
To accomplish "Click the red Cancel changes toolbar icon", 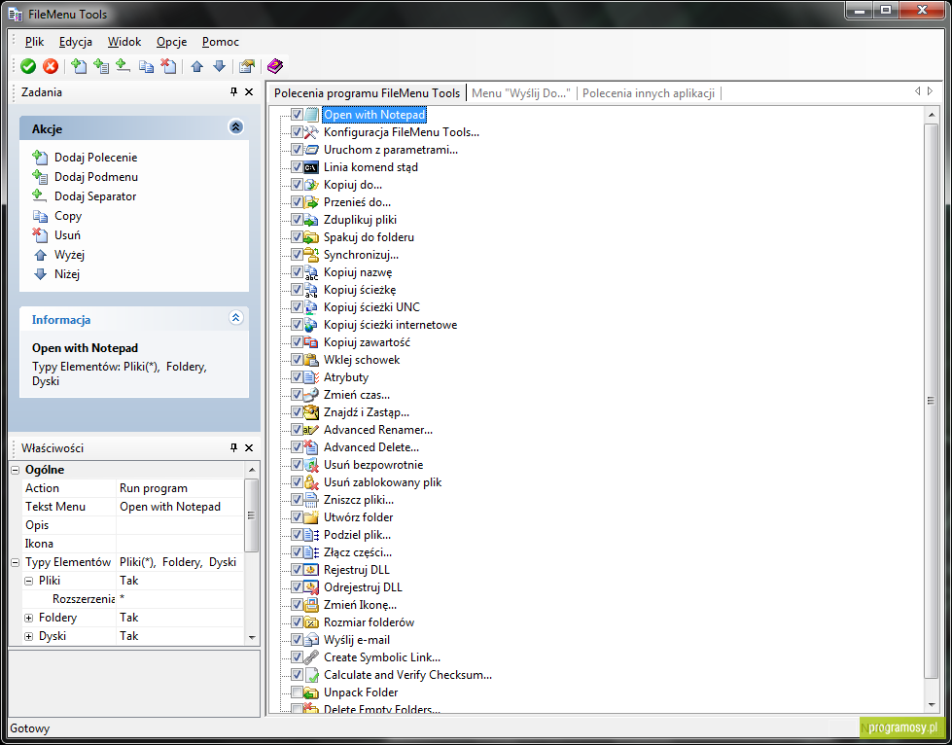I will (51, 66).
